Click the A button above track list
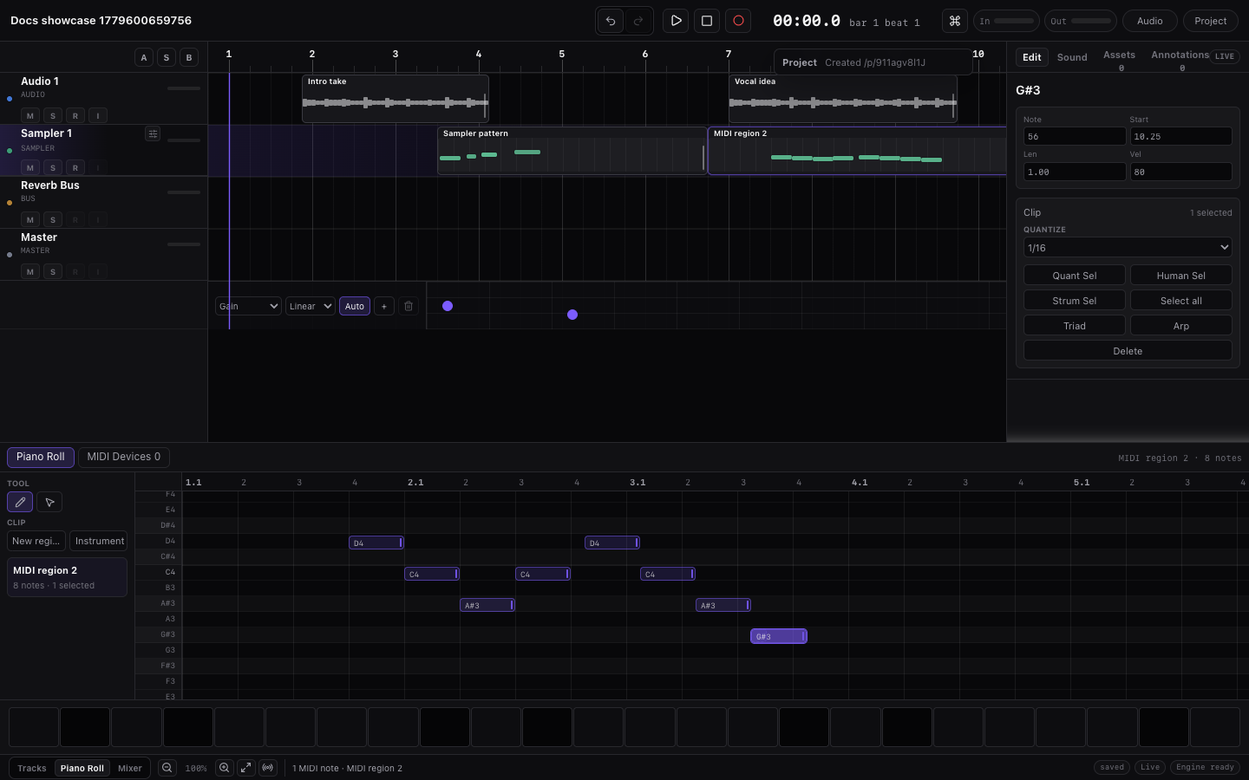 pos(144,57)
